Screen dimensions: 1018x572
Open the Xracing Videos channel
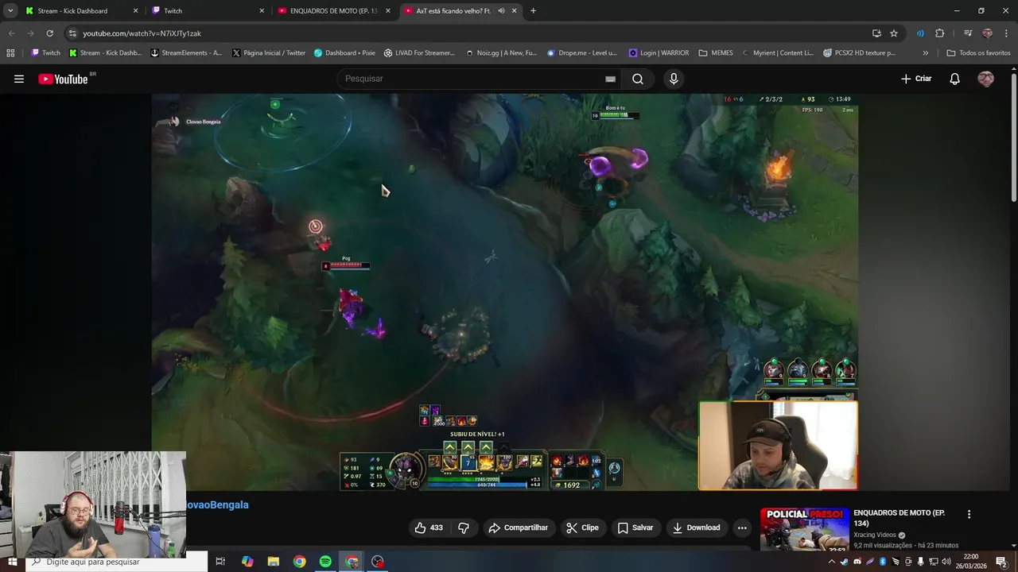point(875,535)
